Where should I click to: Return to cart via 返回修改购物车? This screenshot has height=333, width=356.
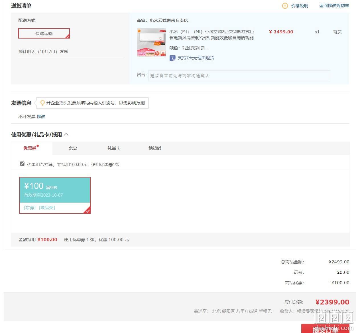point(334,6)
